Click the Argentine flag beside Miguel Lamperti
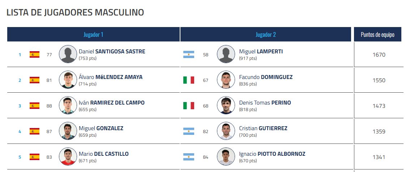 189,55
